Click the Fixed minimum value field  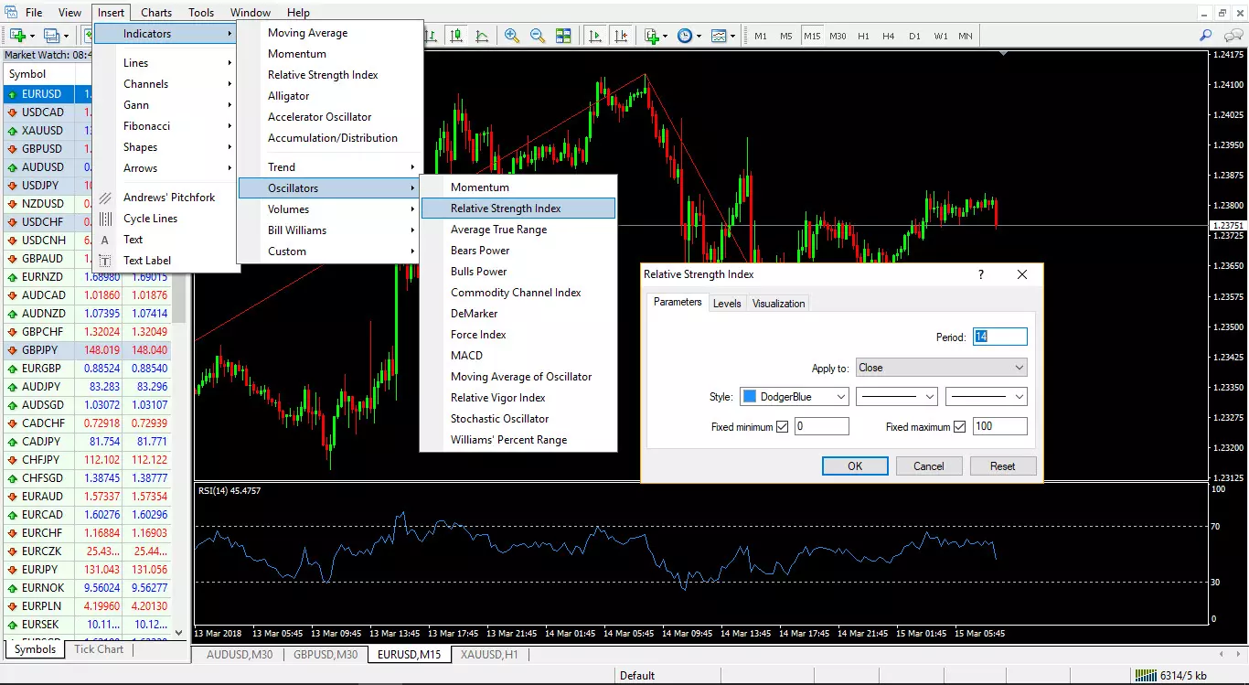[x=821, y=426]
